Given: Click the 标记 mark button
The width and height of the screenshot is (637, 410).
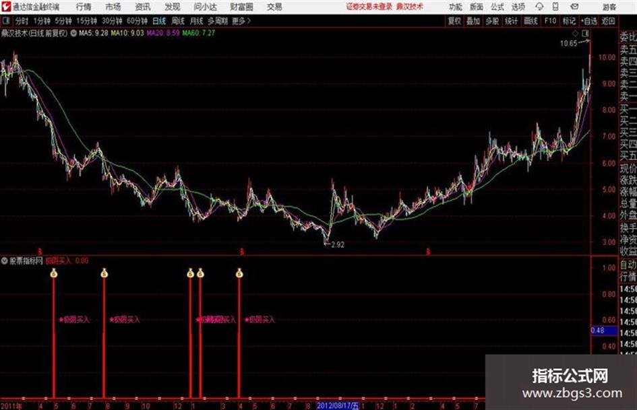Looking at the screenshot, I should (569, 21).
